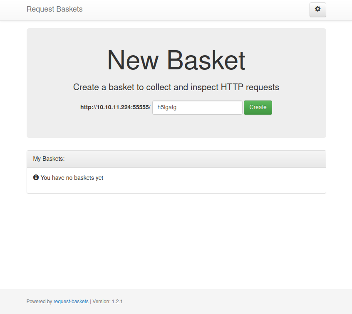Click the 'You have no baskets yet' text
Screen dimensions: 352x314
[x=72, y=178]
